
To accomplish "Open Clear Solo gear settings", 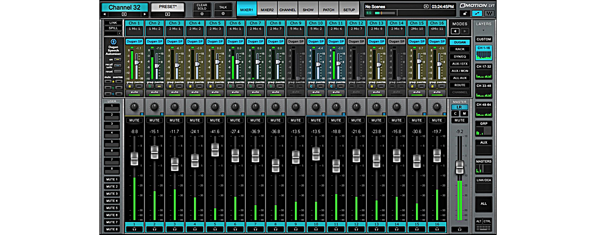I will [202, 13].
